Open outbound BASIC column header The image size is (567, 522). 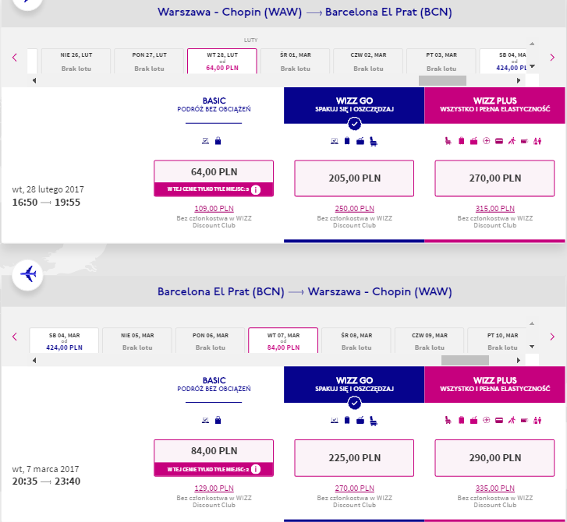pyautogui.click(x=214, y=105)
